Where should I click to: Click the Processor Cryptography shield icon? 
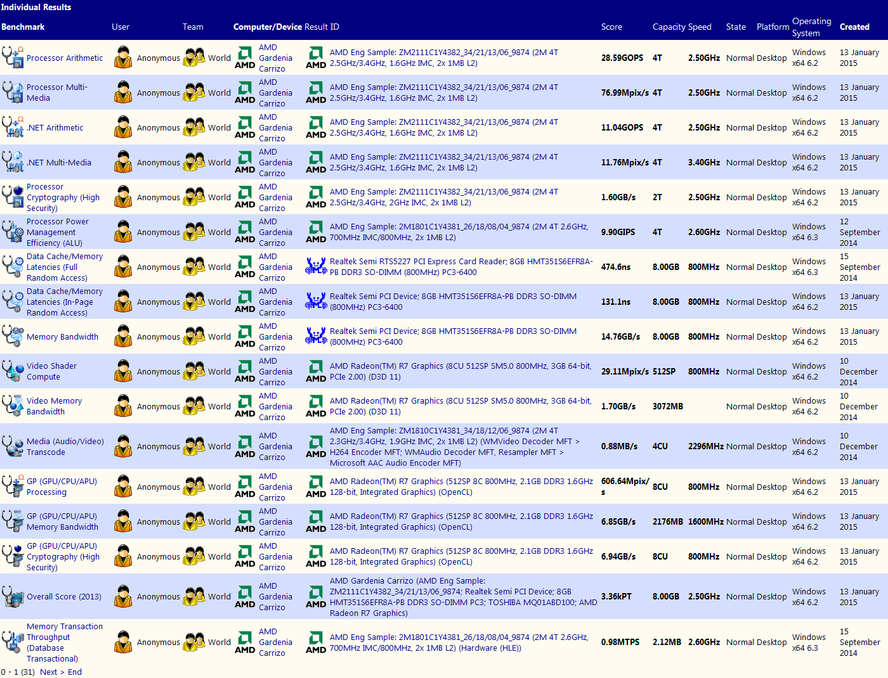[x=13, y=196]
